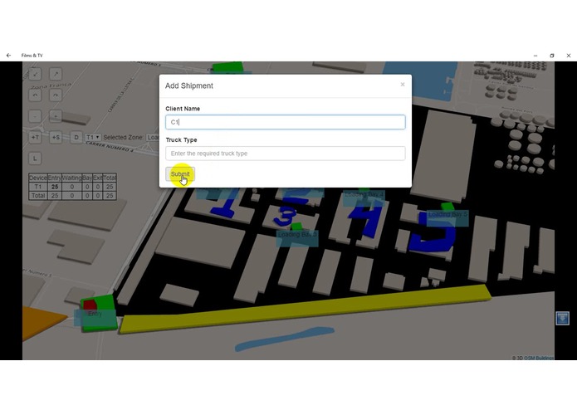The width and height of the screenshot is (577, 410).
Task: Click the T1 row Entry cell showing 25
Action: pyautogui.click(x=55, y=187)
